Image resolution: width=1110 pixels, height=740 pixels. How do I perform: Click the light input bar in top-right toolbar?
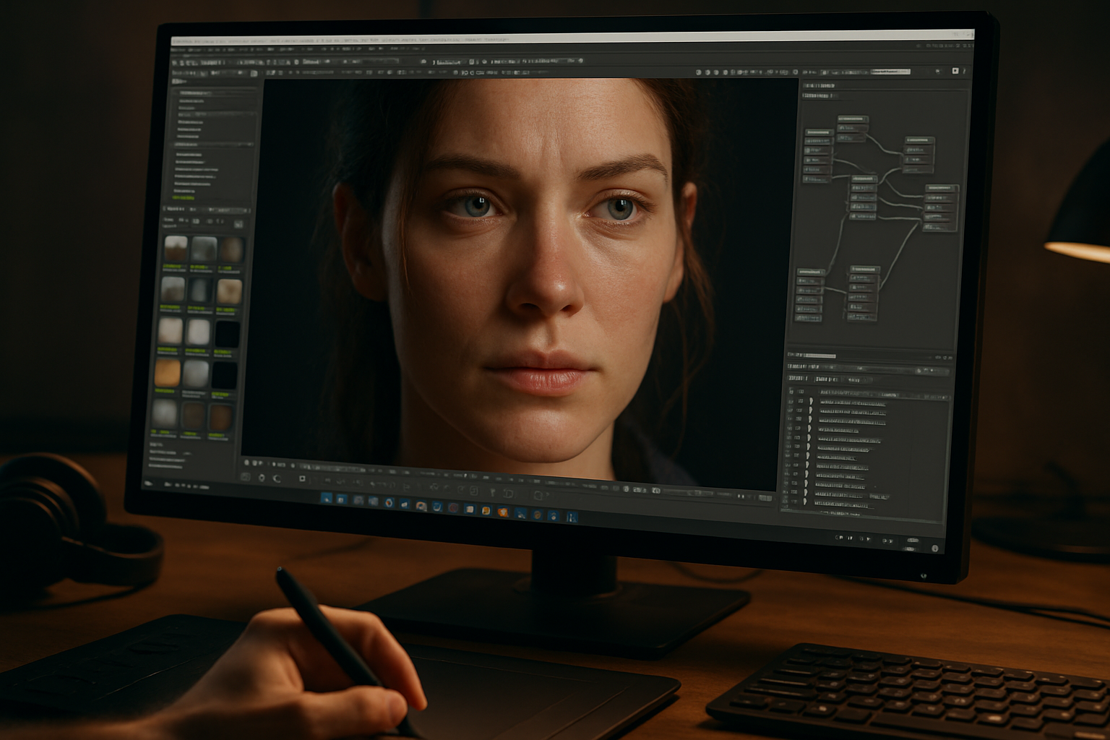(x=890, y=72)
